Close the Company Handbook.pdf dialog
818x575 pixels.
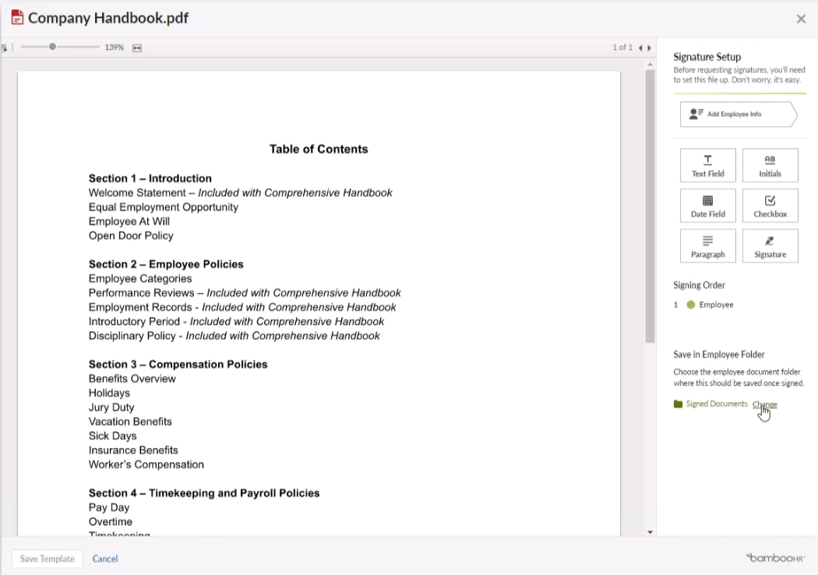click(801, 19)
